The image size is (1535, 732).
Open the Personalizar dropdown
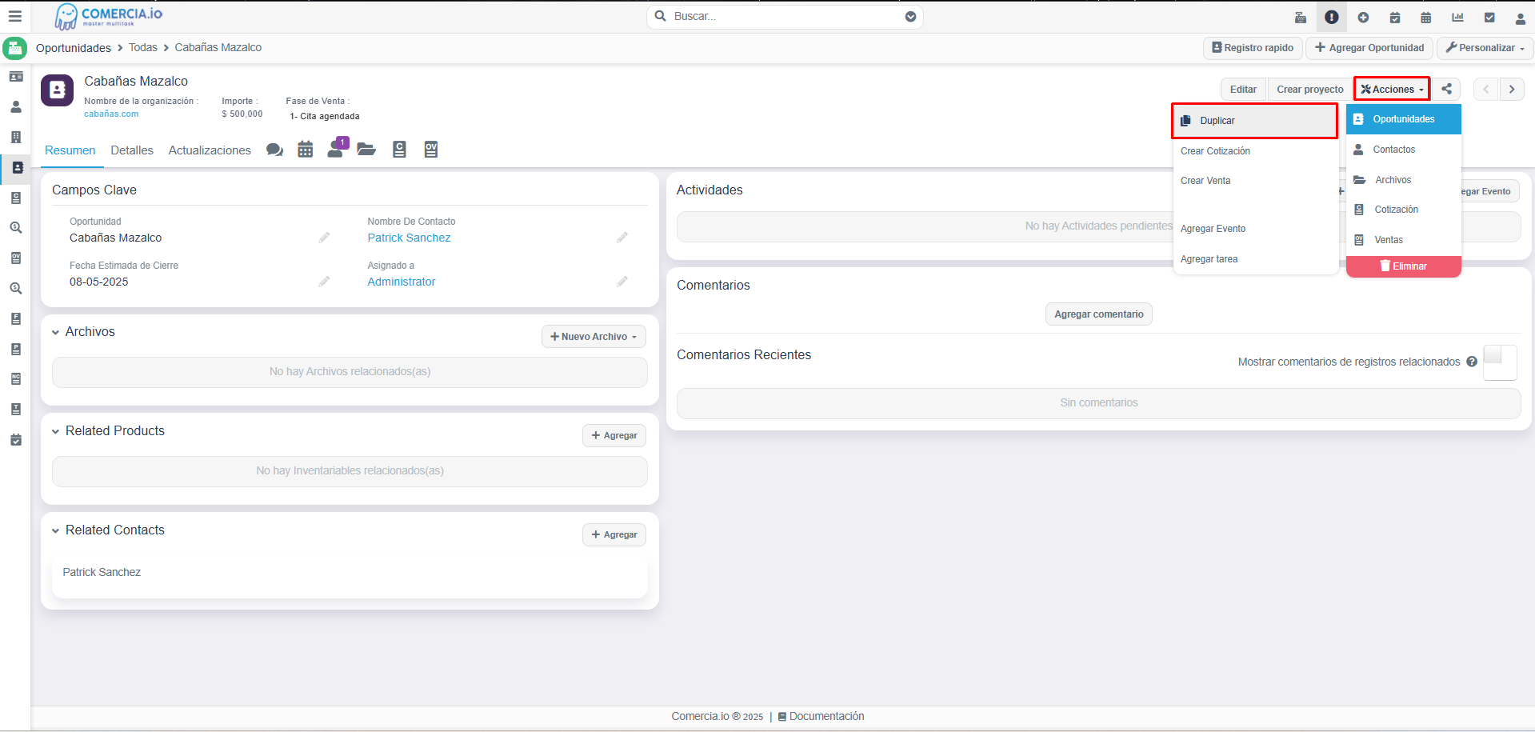(x=1485, y=48)
